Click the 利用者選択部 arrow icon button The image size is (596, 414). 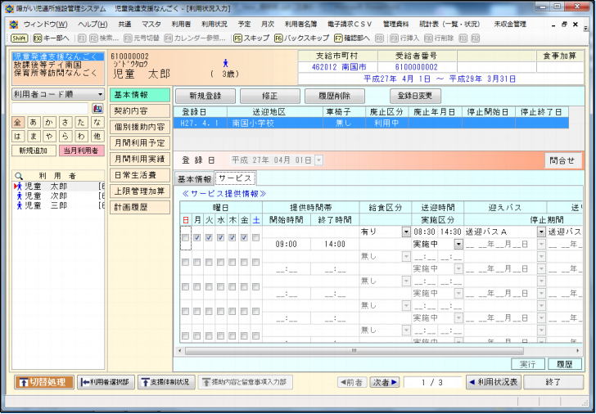[x=106, y=382]
